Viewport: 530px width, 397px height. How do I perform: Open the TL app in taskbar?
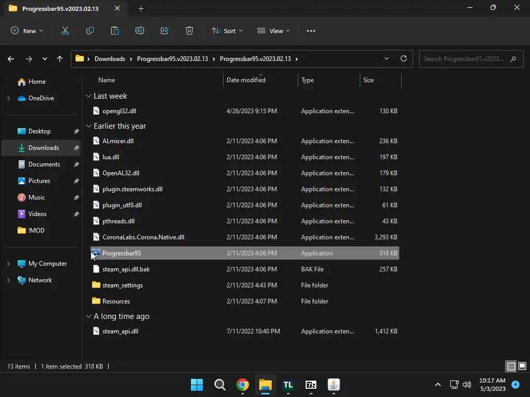[288, 385]
